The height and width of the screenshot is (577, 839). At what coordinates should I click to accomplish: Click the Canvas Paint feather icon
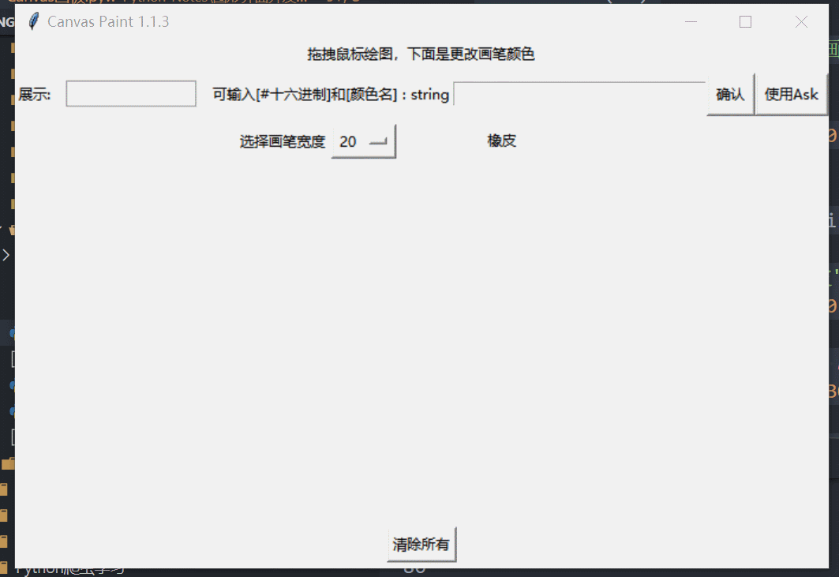(x=34, y=21)
